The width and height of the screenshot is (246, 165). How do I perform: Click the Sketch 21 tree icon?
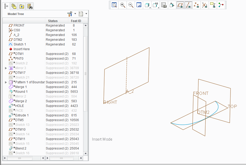click(x=11, y=78)
